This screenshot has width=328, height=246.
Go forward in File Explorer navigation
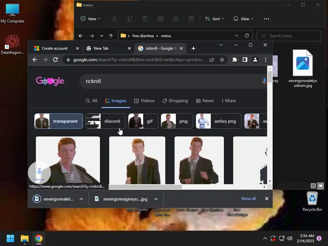pos(92,36)
